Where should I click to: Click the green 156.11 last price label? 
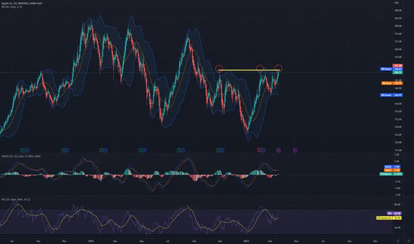click(x=398, y=72)
